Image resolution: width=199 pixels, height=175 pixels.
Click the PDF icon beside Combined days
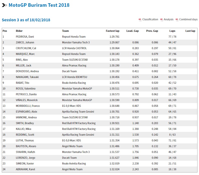pyautogui.click(x=177, y=20)
